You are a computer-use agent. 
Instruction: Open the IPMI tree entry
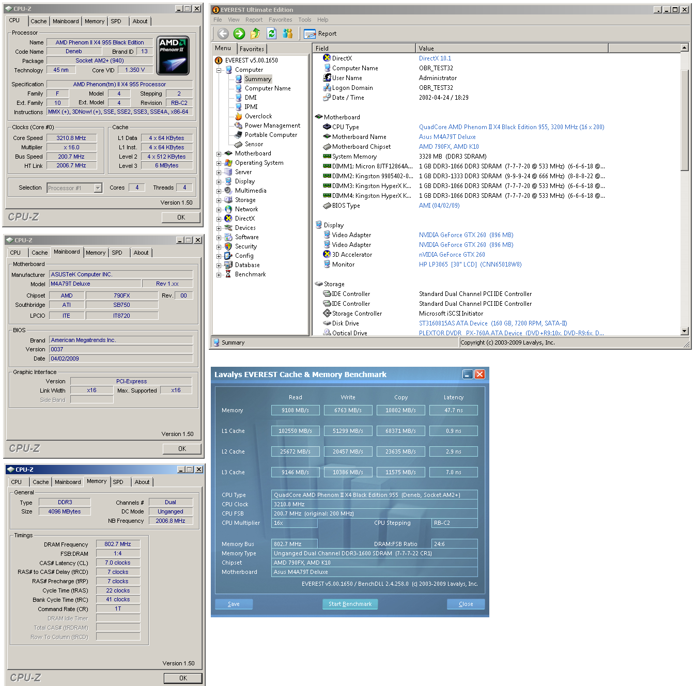[251, 107]
